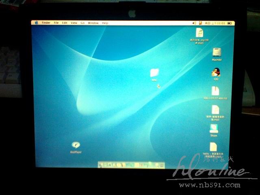The image size is (260, 195).
Task: Open the Apple menu
Action: pos(37,23)
